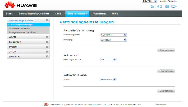Click the Profilliste label
The width and height of the screenshot is (188, 107).
coord(68,40)
